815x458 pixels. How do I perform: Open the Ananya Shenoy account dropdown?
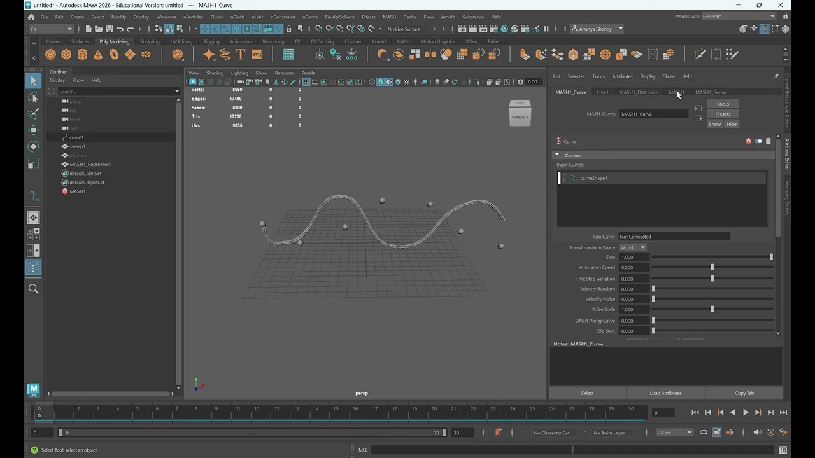click(597, 29)
